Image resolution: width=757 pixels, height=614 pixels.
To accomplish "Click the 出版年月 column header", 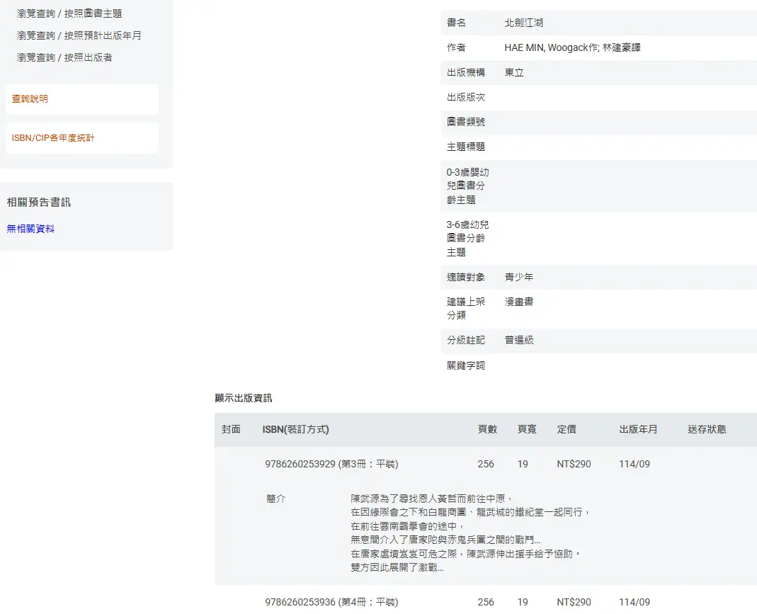I will [x=638, y=429].
